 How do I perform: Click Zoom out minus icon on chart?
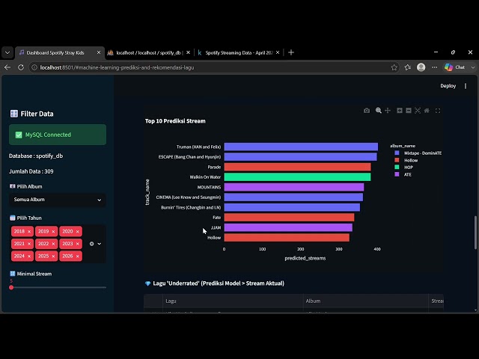409,111
